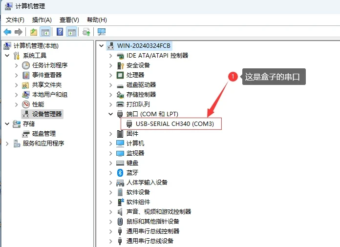
Task: Click the Forward arrow toolbar icon
Action: click(19, 32)
